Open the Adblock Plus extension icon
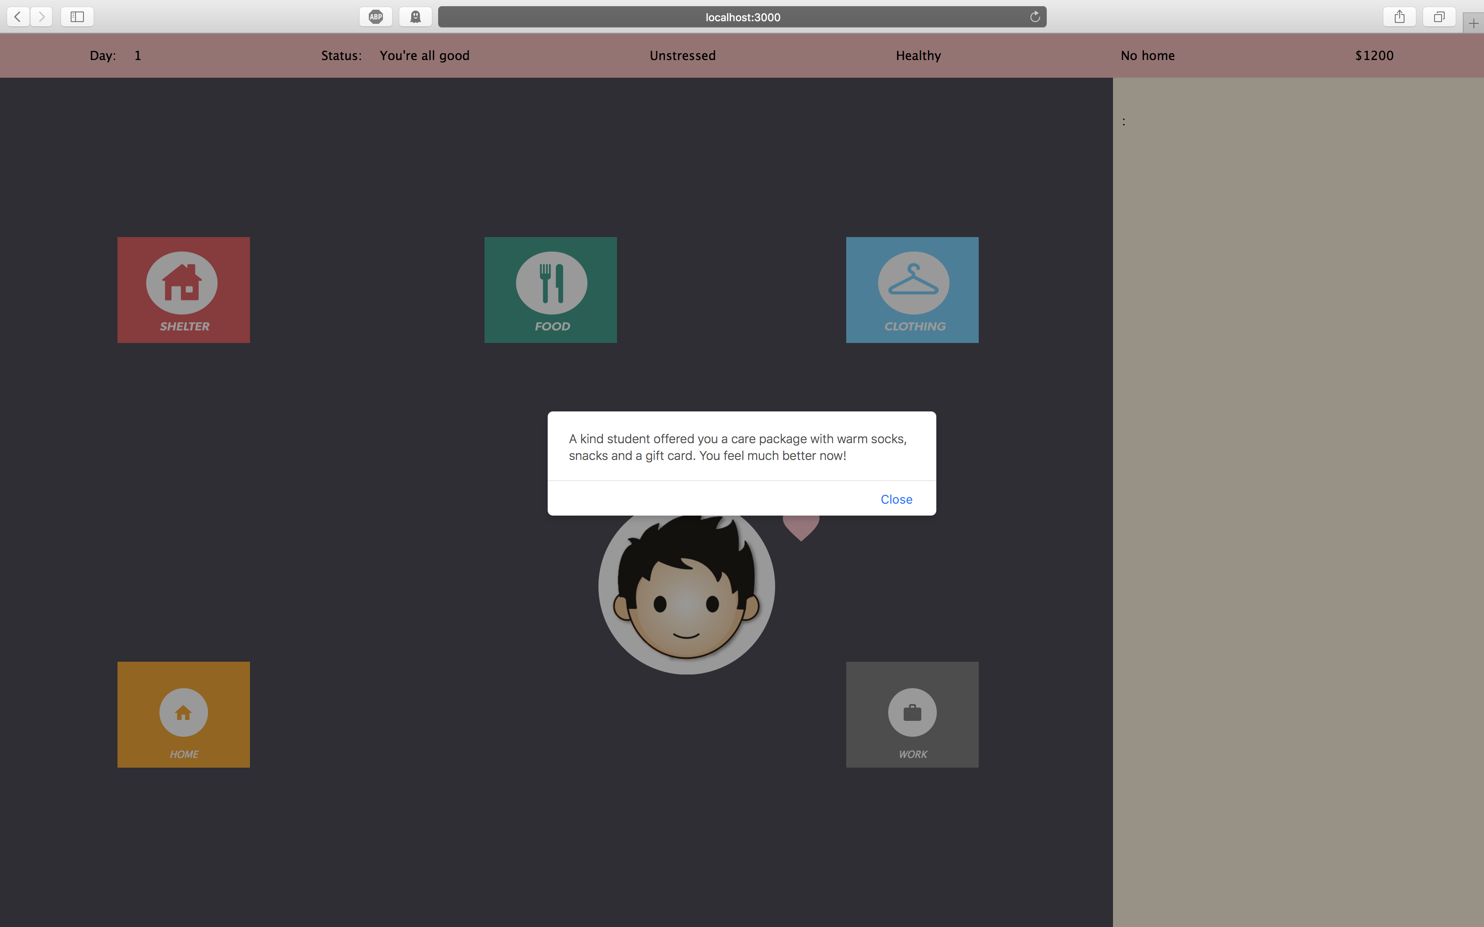This screenshot has height=927, width=1484. coord(375,17)
